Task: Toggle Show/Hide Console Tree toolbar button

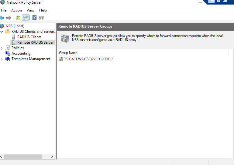Action: click(x=26, y=18)
